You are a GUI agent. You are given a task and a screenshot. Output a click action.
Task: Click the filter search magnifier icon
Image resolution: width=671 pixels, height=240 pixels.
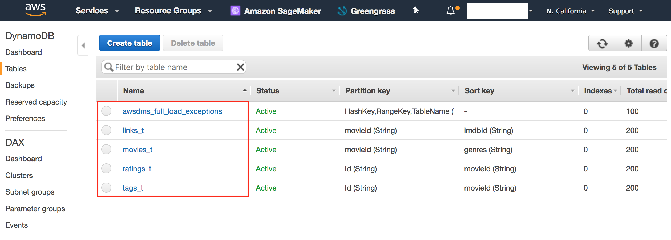[108, 67]
